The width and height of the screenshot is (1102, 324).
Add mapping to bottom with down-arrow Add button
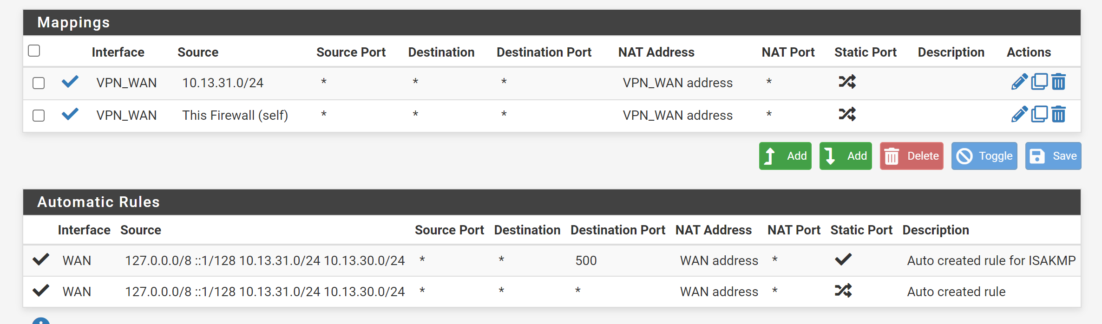tap(846, 156)
